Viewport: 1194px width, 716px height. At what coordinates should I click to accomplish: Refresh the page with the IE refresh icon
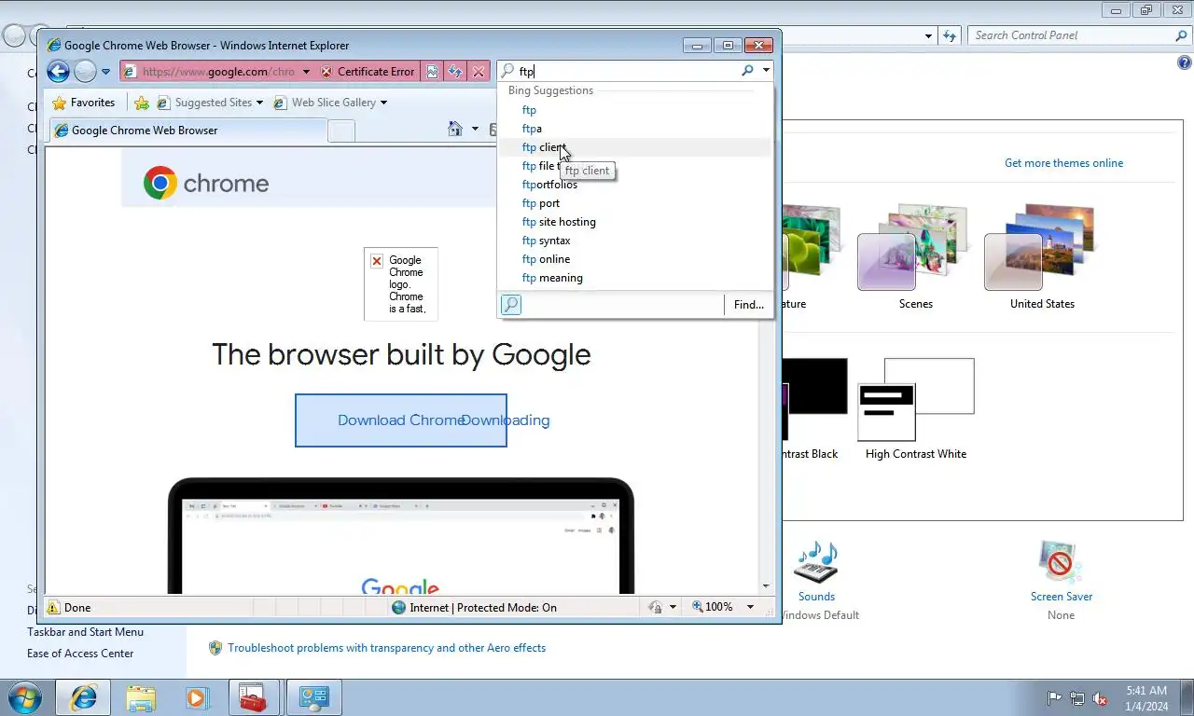[x=455, y=72]
